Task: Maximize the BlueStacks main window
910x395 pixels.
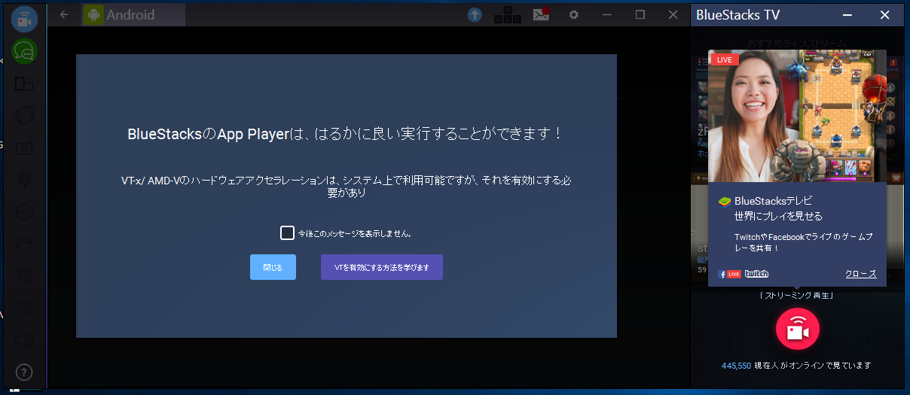Action: tap(640, 14)
